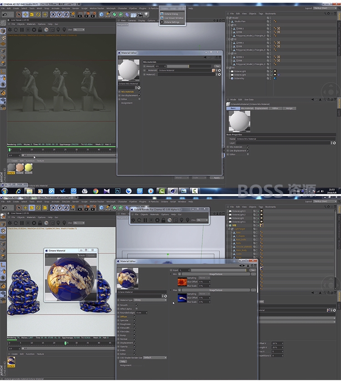
Task: Click up arrow in blue sphere Material Editor
Action: [x=248, y=266]
